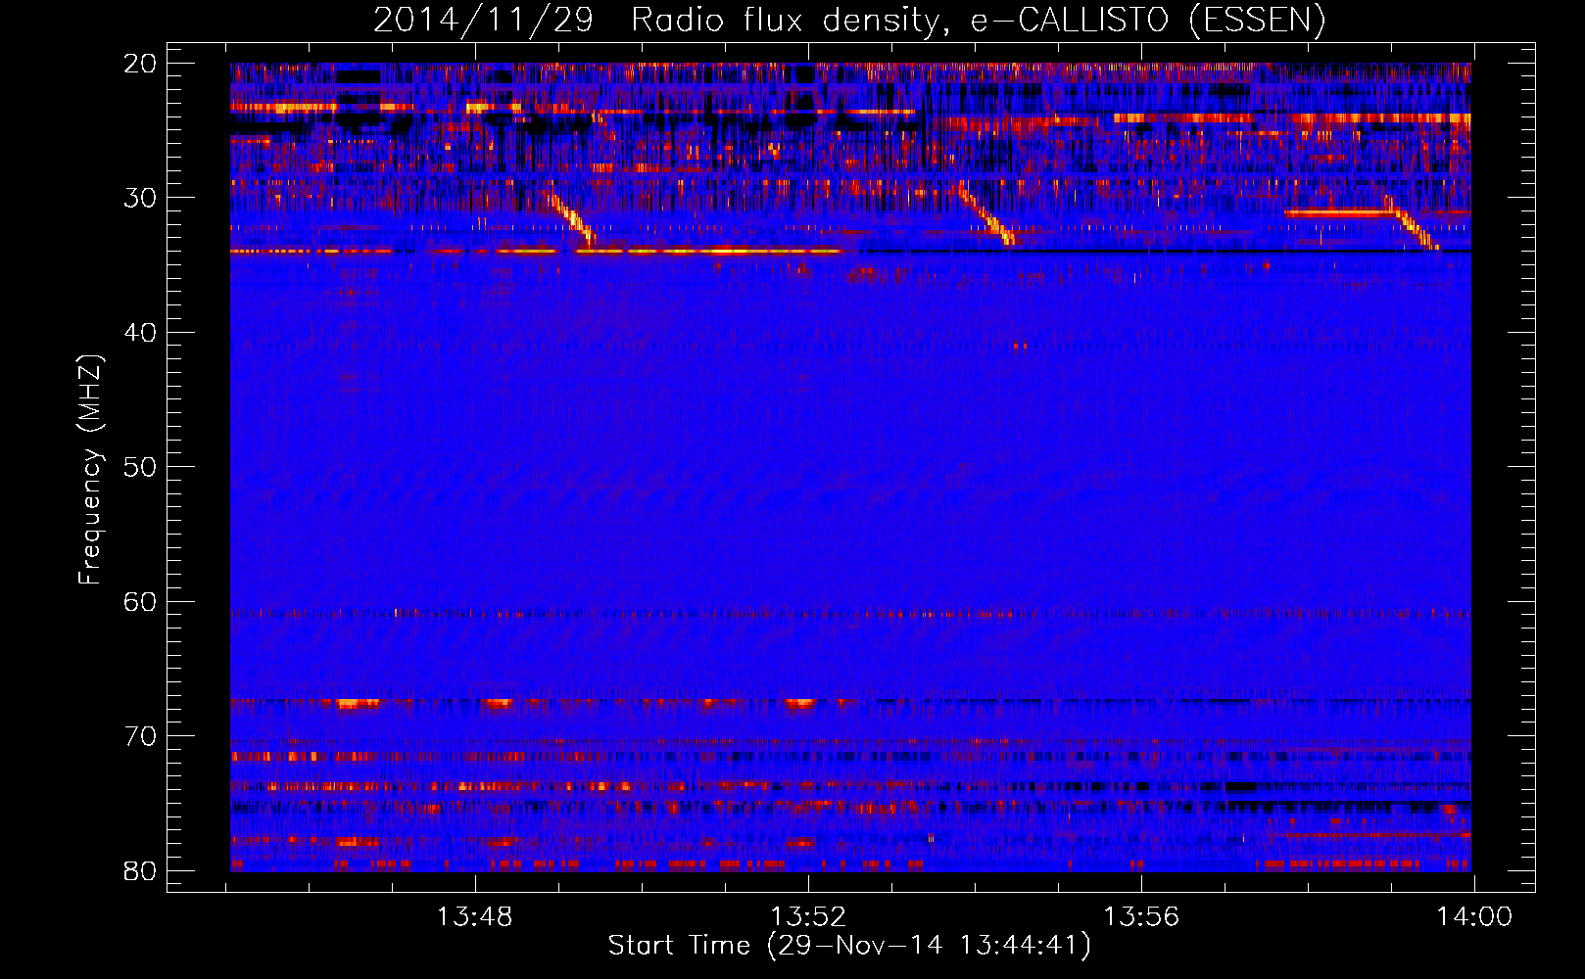Click the '14:00' time tick label

tap(1474, 917)
